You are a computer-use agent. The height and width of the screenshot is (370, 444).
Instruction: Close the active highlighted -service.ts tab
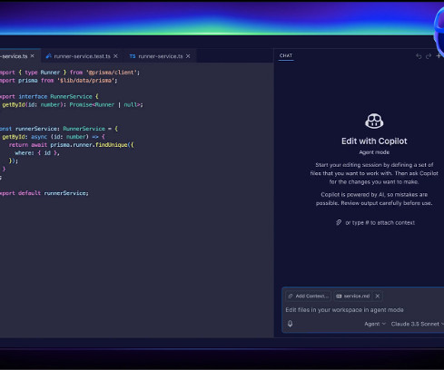click(33, 56)
